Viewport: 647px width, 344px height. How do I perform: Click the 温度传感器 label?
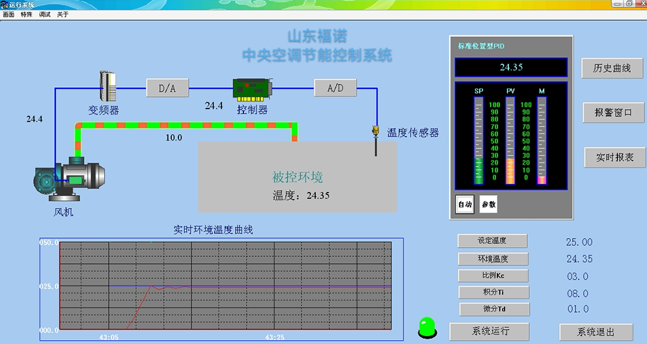click(413, 133)
